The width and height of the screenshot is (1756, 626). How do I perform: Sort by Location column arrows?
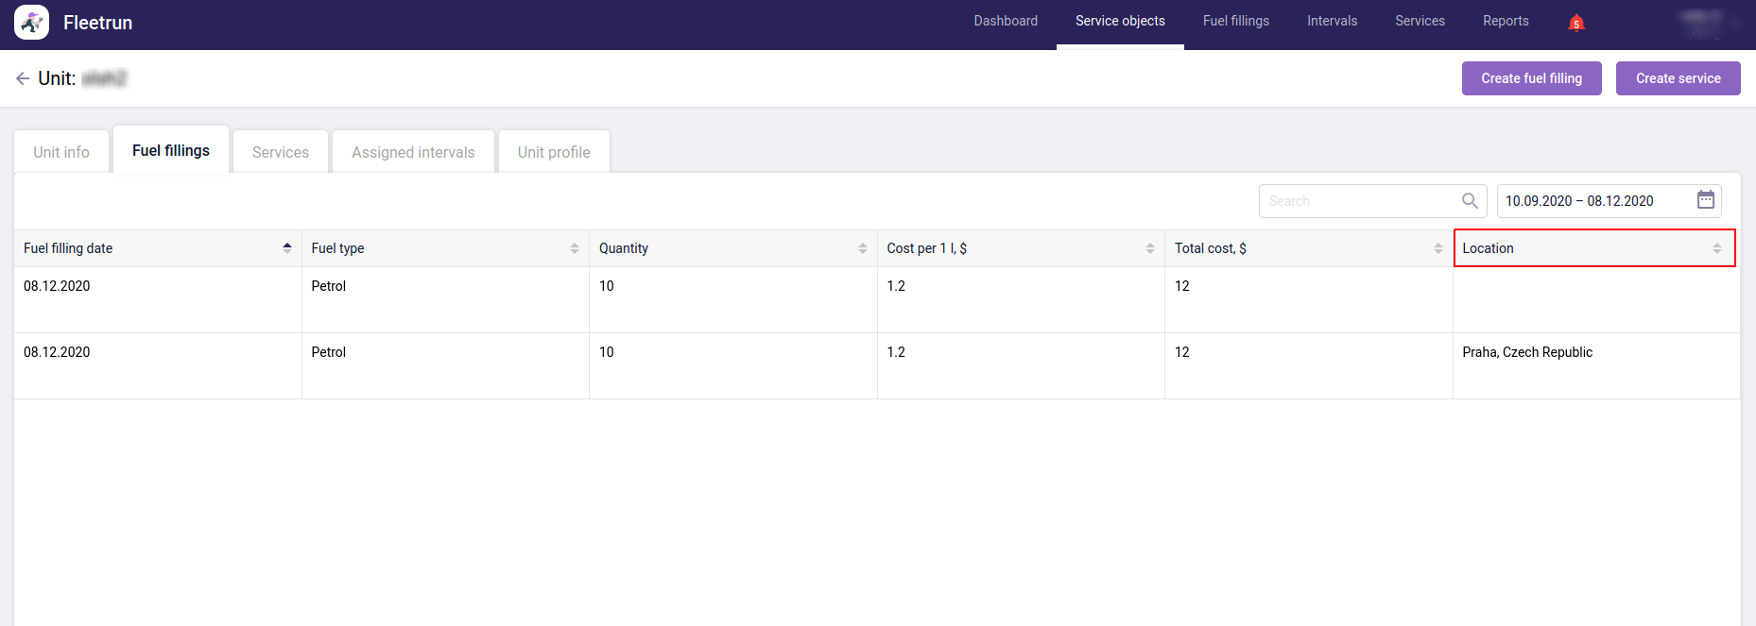tap(1716, 248)
